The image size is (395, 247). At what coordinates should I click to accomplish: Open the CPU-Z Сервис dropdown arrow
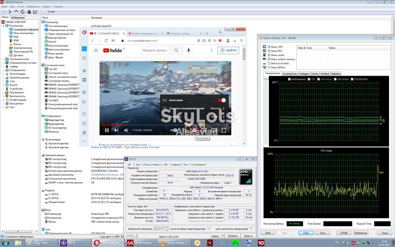[x=223, y=236]
